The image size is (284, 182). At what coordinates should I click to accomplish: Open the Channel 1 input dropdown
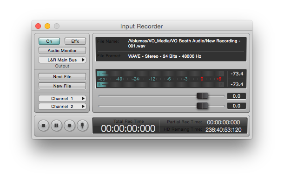point(62,99)
